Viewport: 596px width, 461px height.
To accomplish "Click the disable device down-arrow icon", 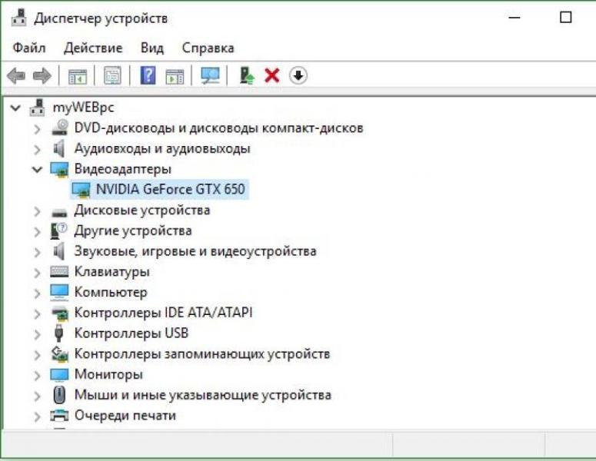I will (298, 75).
